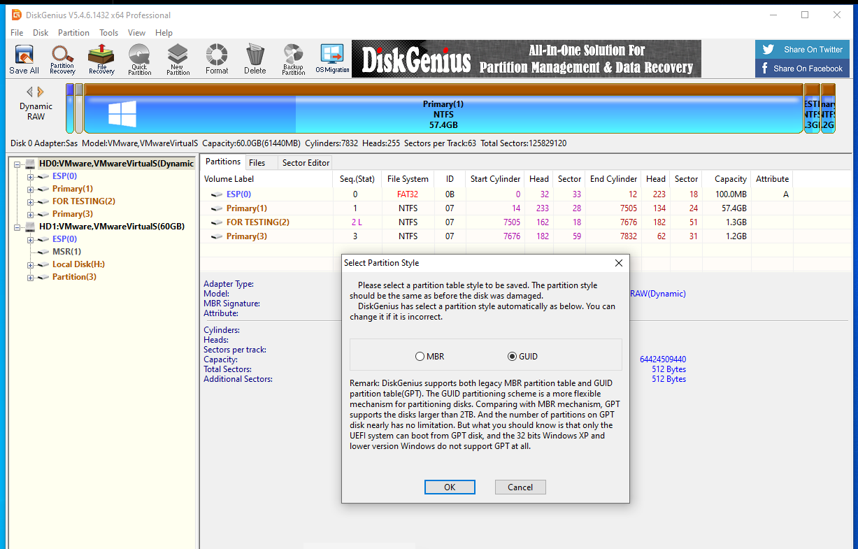Click DiskGenius app icon in title bar
The height and width of the screenshot is (549, 858).
tap(16, 15)
